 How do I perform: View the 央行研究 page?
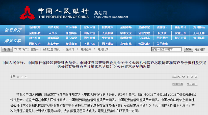(x=108, y=38)
